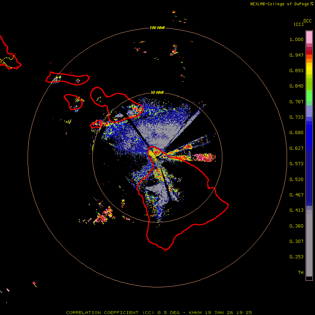Click the TH threshold label

coord(301,273)
